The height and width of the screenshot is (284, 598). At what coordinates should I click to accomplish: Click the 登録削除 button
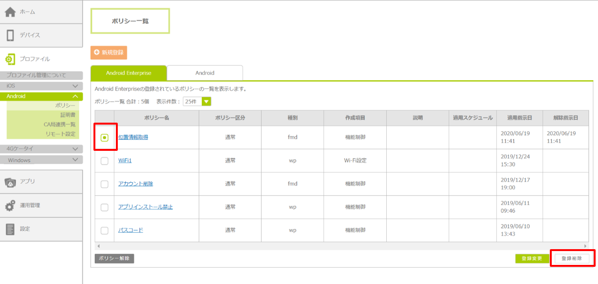[572, 258]
